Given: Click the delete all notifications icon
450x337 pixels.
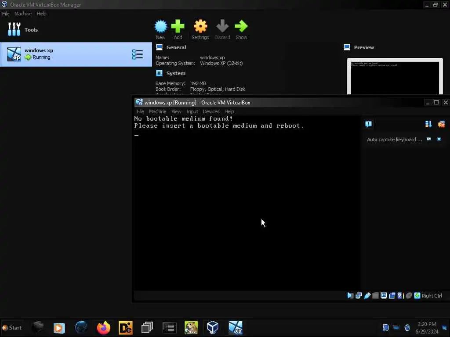Looking at the screenshot, I should point(441,124).
